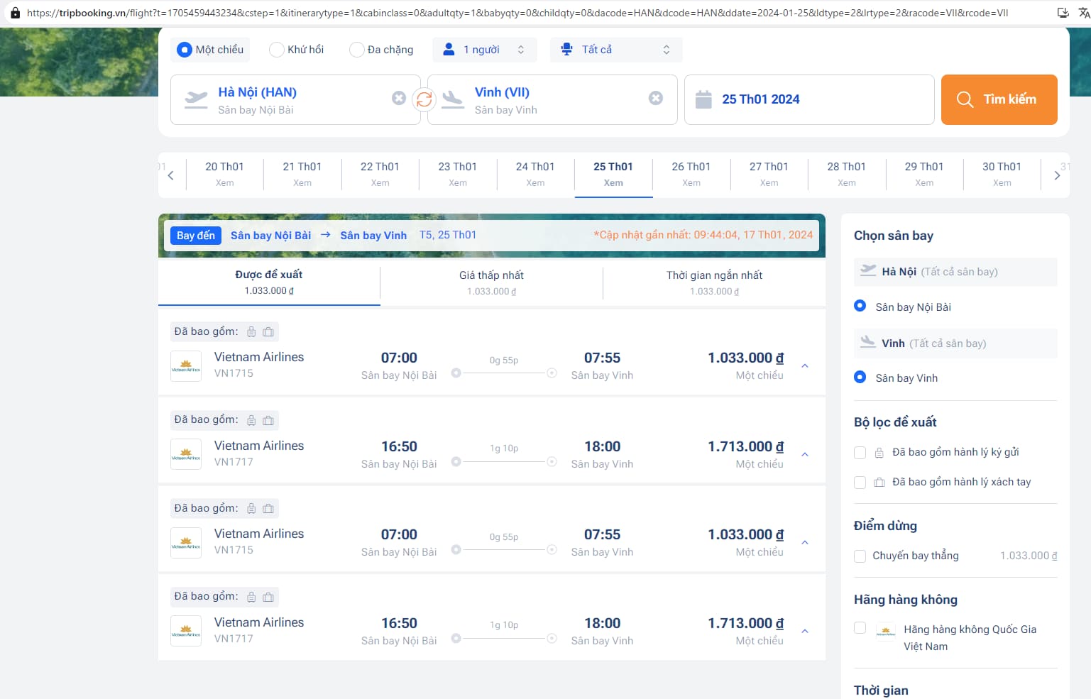Screen dimensions: 1091x699
Task: Switch to the Giá thấp nhất tab
Action: (491, 282)
